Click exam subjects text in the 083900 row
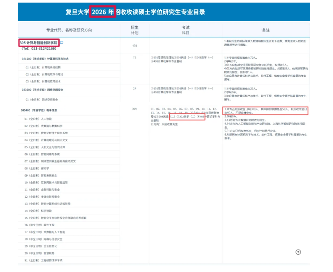 tap(182, 91)
